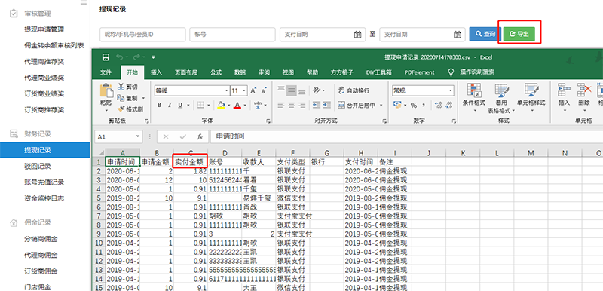Click the sidebar collapse hamburger icon

[84, 2]
